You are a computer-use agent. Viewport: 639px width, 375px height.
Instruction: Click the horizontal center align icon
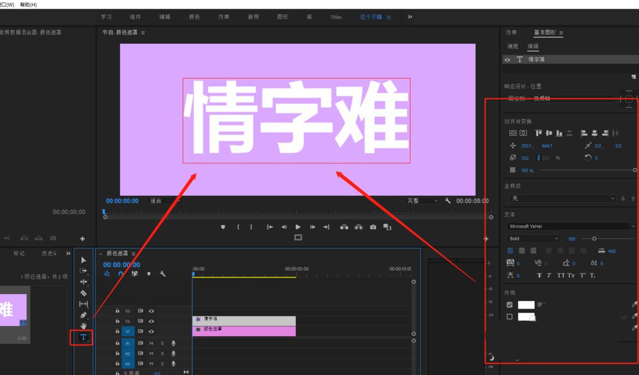point(593,133)
